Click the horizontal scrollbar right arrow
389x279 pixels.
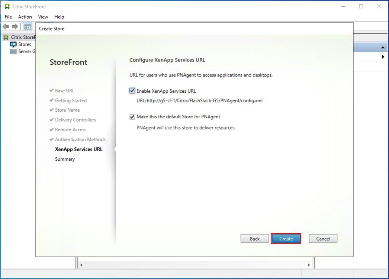pos(309,265)
